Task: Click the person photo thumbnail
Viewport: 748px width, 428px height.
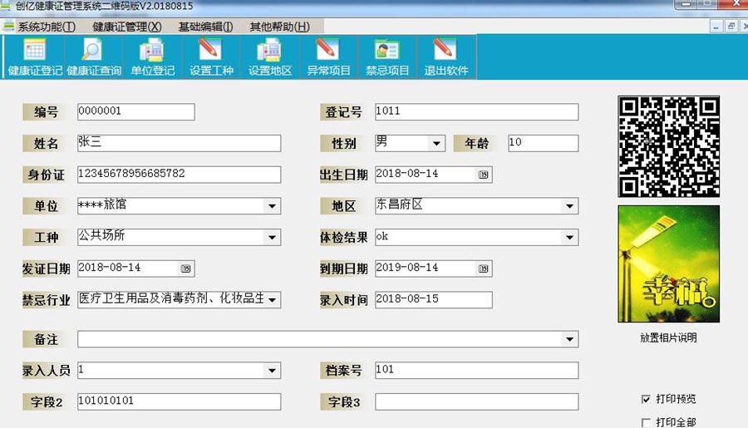Action: 668,263
